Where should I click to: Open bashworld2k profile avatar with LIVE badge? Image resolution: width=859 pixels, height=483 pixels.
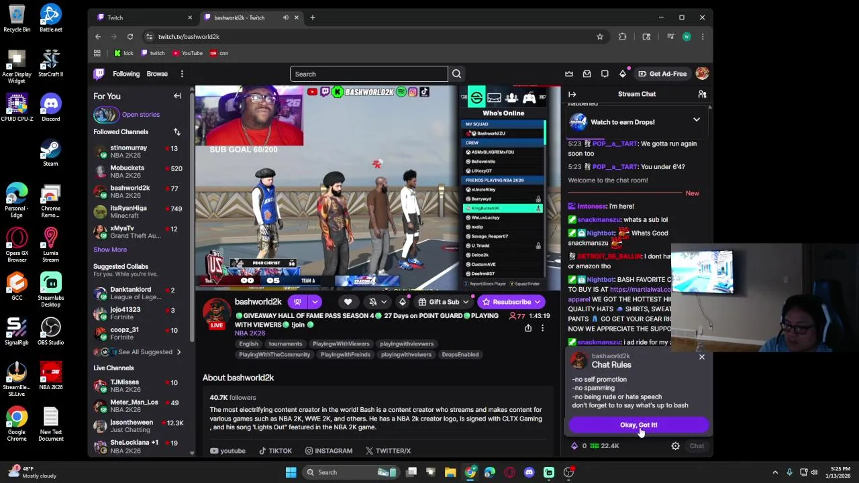pyautogui.click(x=217, y=314)
